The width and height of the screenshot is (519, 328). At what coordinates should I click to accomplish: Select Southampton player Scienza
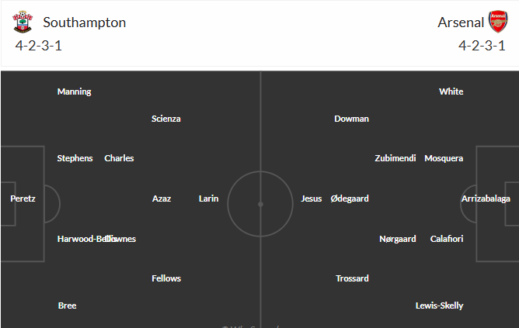click(166, 119)
